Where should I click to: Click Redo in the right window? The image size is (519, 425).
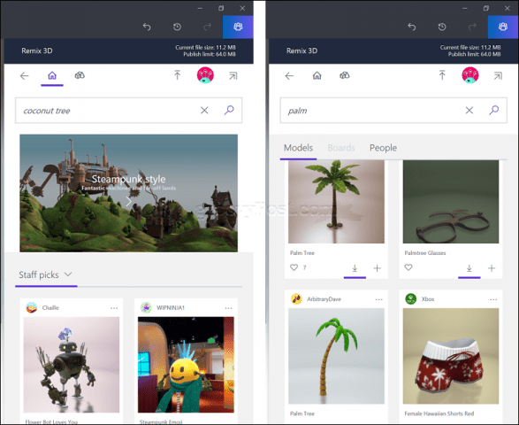coord(472,27)
